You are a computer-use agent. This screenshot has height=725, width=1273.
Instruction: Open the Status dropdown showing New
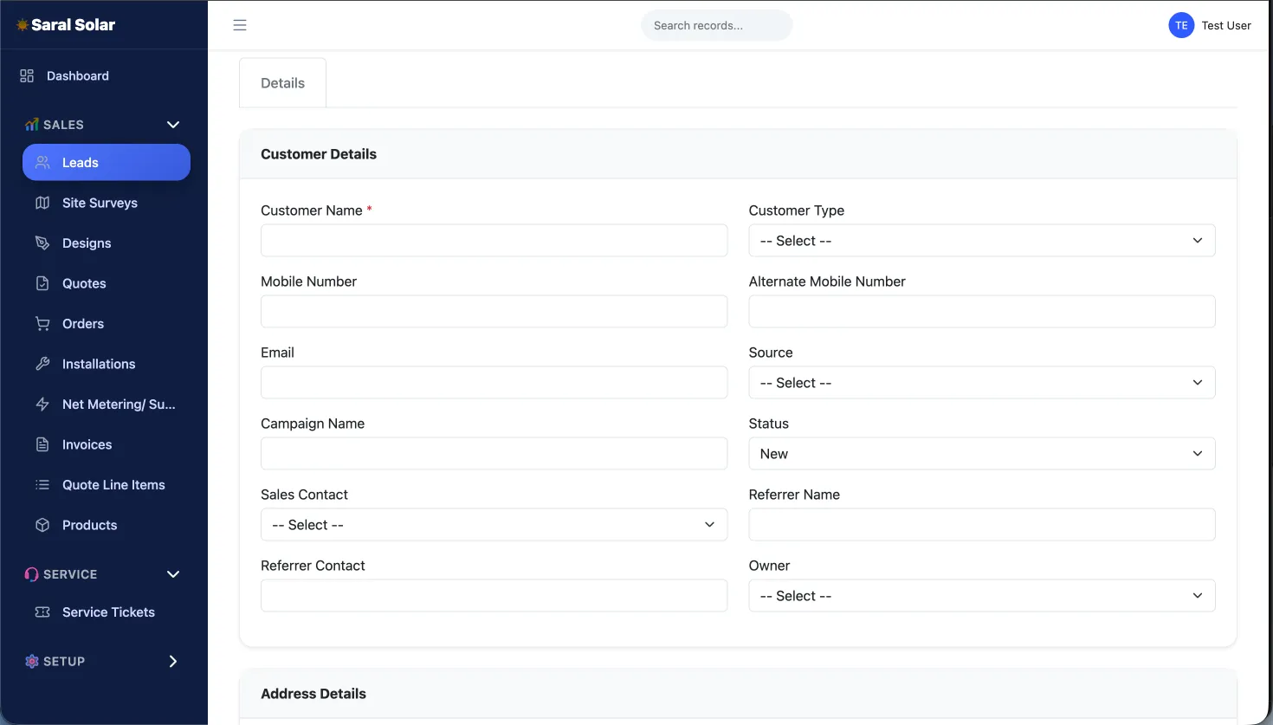(x=981, y=453)
